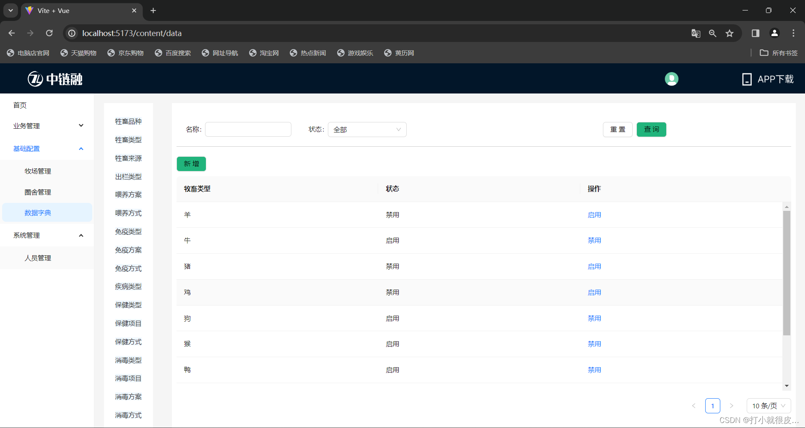The image size is (805, 428).
Task: Click the browser profile icon
Action: coord(774,33)
